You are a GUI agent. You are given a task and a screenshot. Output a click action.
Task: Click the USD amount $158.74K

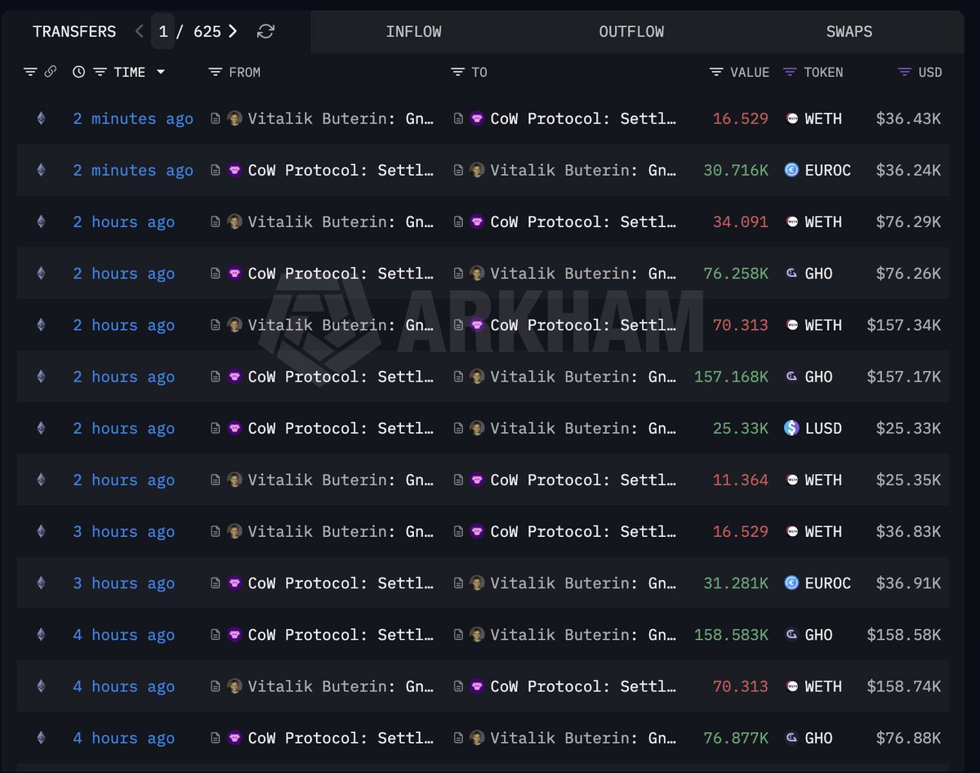click(x=904, y=686)
